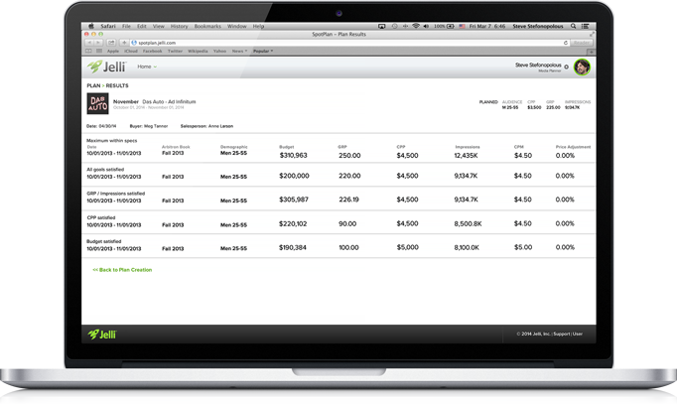Click the settings gear beside the user name
677x404 pixels.
click(x=567, y=67)
